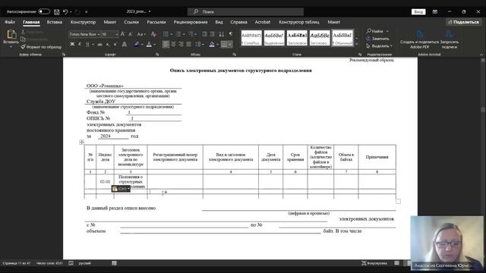Click Создать и поделиться Adobe PDF
The image size is (486, 273).
coord(419,39)
